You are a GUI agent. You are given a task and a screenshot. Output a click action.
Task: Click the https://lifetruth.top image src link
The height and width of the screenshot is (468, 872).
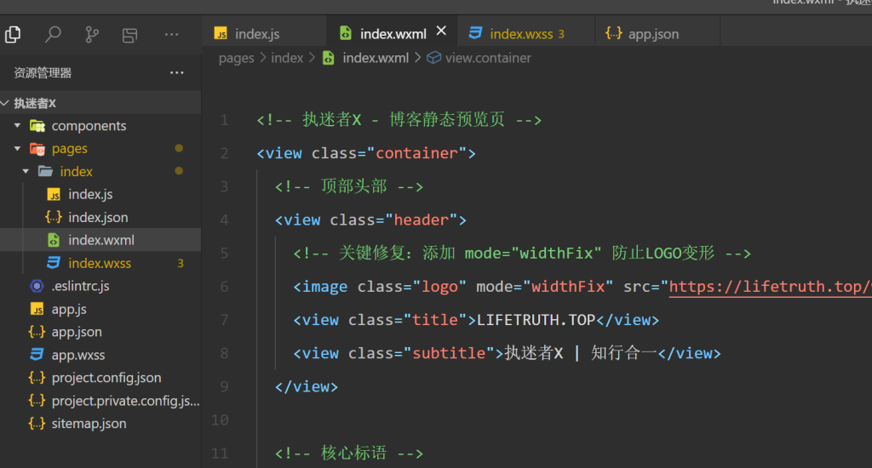click(x=770, y=287)
